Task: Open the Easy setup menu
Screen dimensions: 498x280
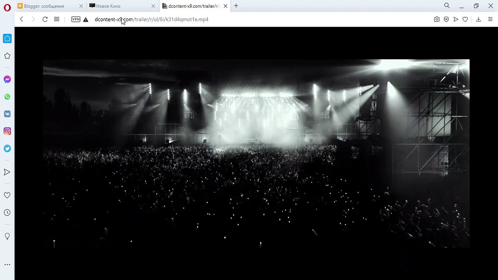Action: coord(490,19)
